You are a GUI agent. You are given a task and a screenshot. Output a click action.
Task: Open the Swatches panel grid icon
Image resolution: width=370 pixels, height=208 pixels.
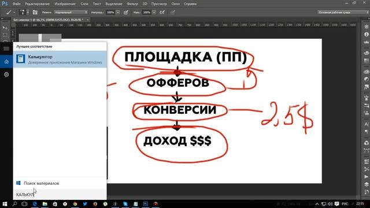point(366,61)
